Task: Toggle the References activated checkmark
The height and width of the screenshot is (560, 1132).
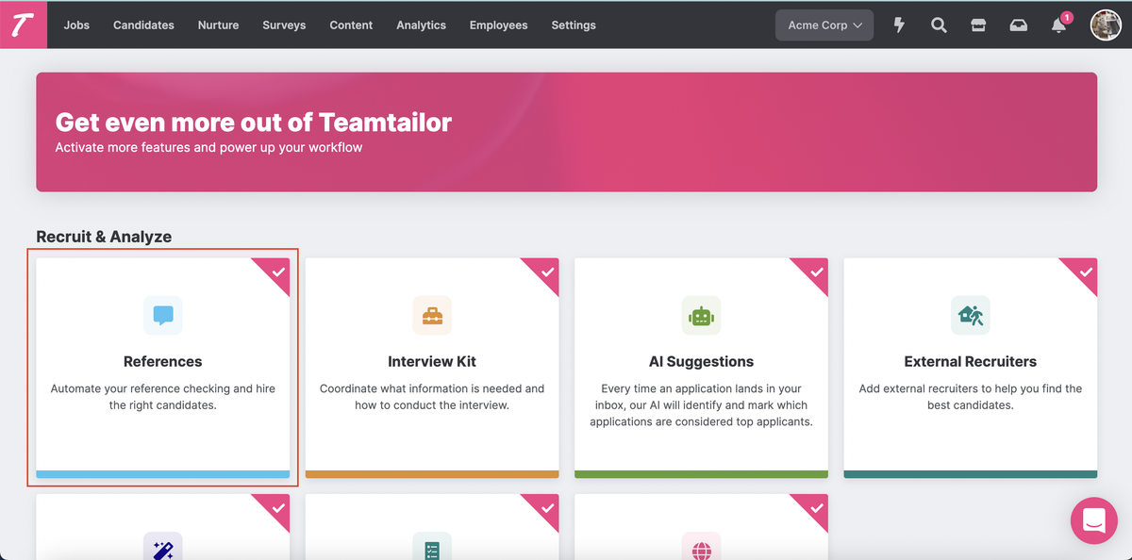Action: point(278,272)
